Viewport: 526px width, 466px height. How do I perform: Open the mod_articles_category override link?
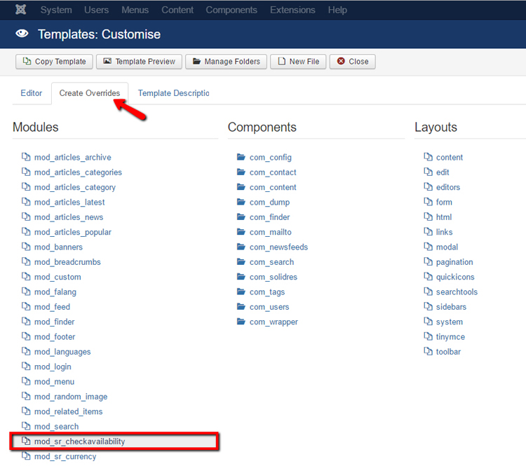point(75,187)
